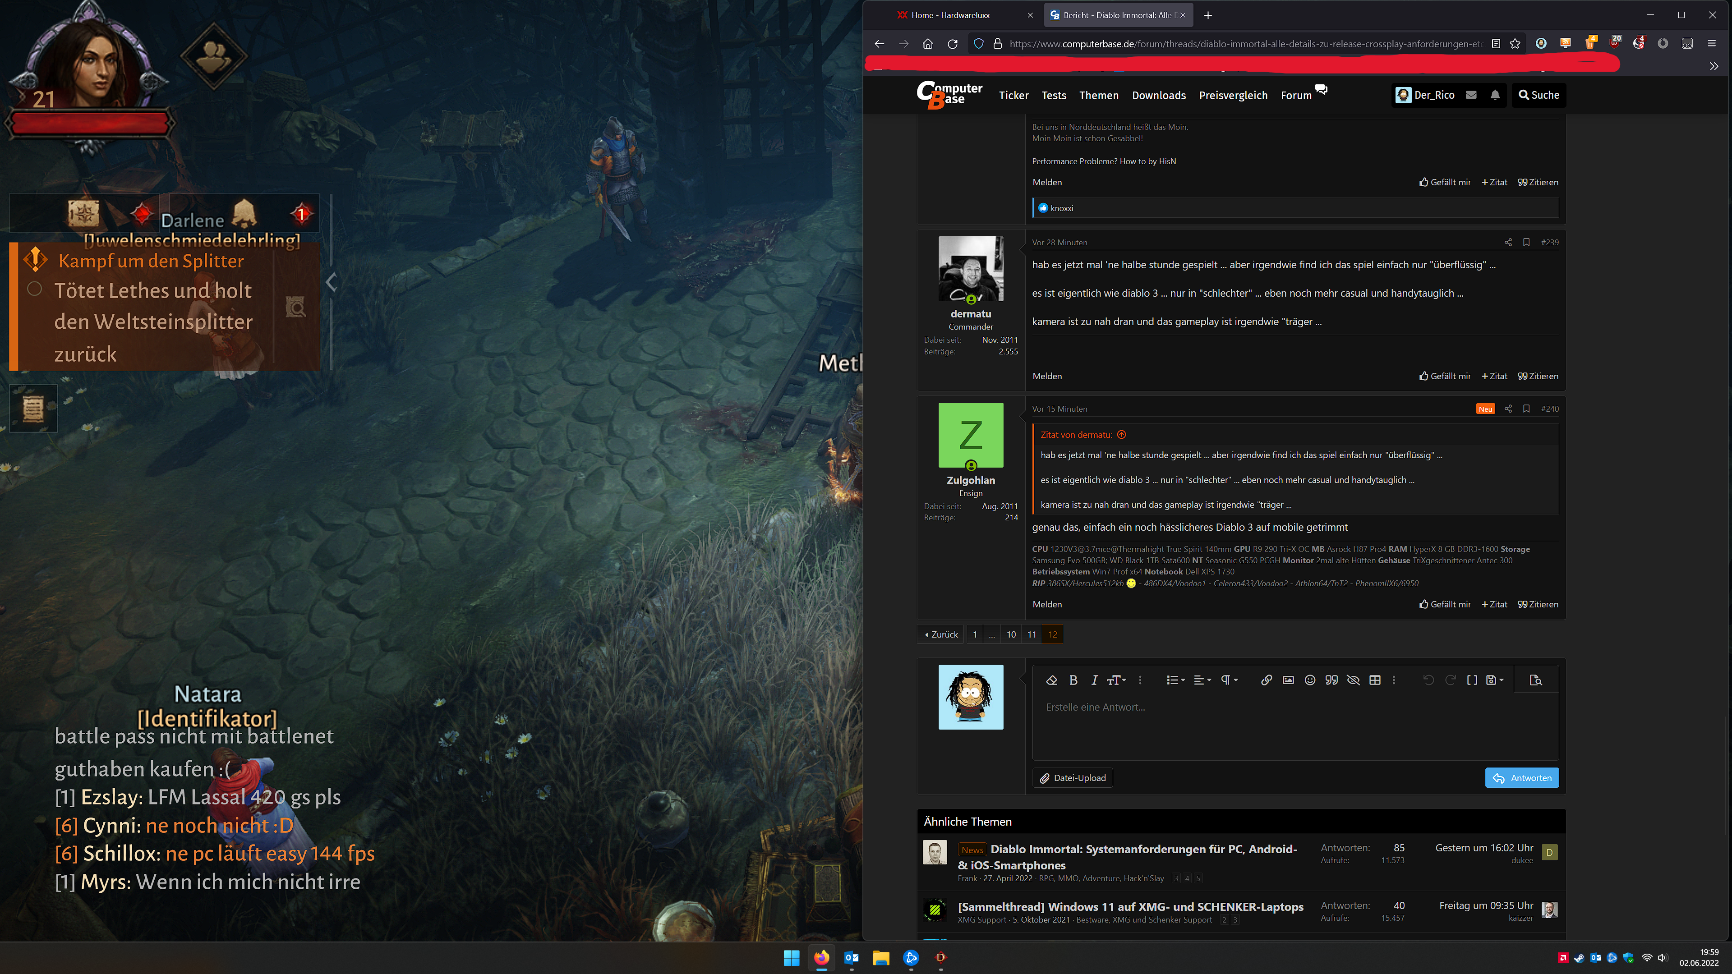Click the red health bar in the game

pyautogui.click(x=91, y=124)
